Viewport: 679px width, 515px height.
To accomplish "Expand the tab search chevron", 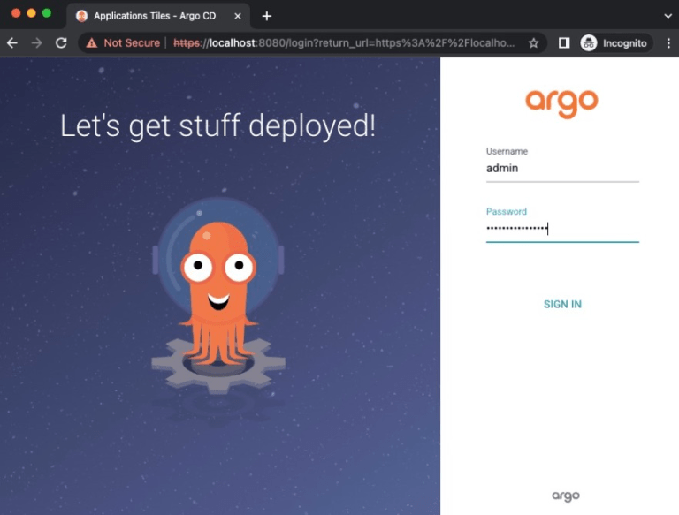I will (x=668, y=16).
